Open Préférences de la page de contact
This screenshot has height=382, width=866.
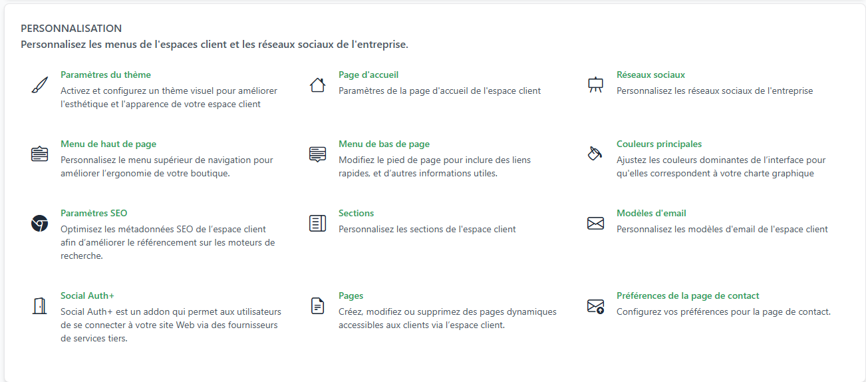[688, 296]
